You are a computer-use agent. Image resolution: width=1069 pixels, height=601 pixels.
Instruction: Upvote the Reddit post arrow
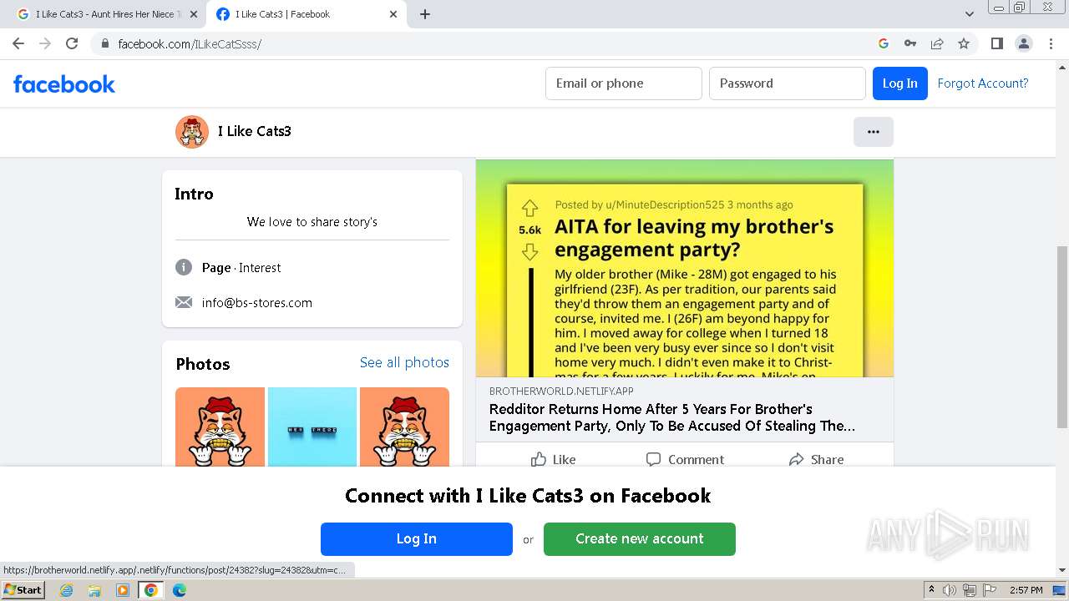pos(529,209)
